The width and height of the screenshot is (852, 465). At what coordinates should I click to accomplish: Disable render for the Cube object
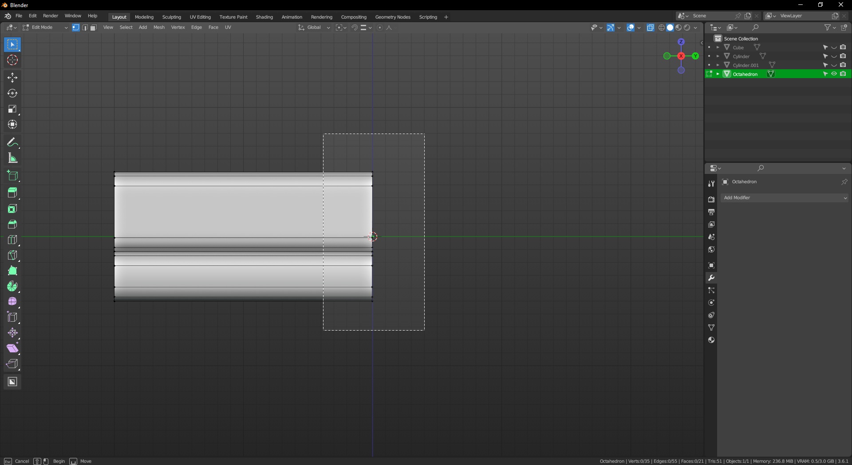pyautogui.click(x=843, y=47)
